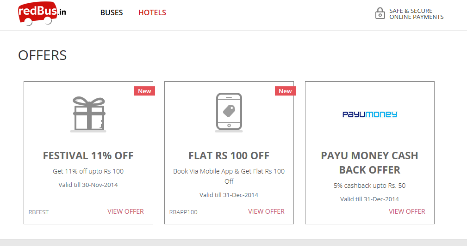Select the RBFEST coupon code
Viewport: 467px width, 246px height.
(x=38, y=212)
